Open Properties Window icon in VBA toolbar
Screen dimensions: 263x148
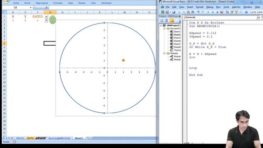232,12
